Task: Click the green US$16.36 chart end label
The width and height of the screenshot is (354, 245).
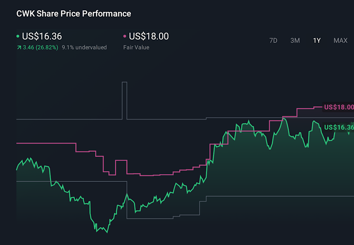Action: [x=339, y=127]
